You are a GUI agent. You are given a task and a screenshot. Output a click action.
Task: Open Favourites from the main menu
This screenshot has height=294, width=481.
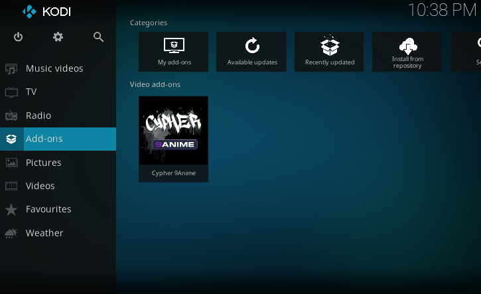[48, 209]
